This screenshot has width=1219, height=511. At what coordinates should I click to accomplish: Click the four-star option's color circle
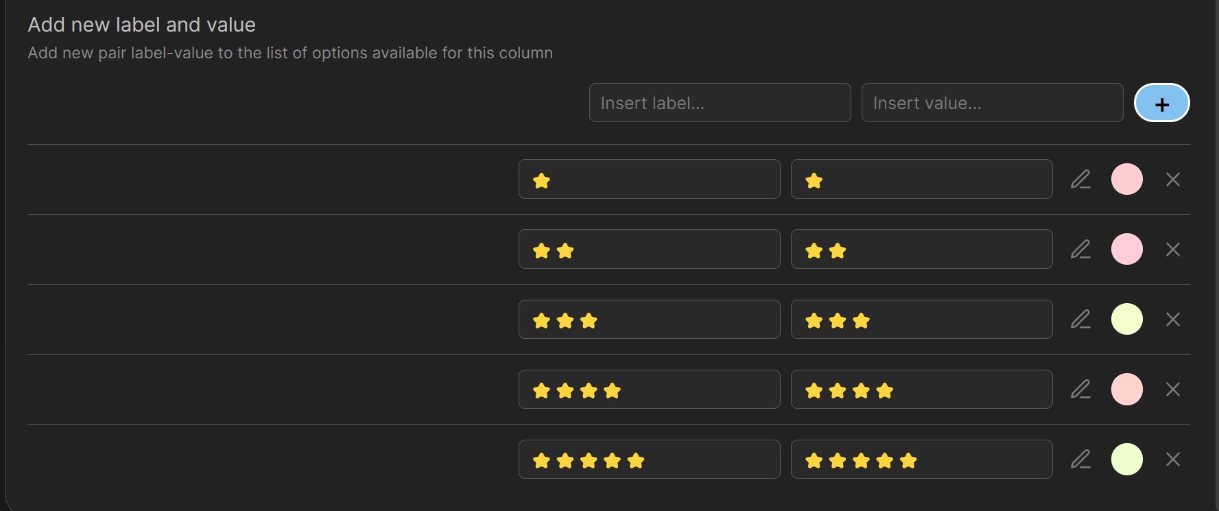pos(1126,389)
